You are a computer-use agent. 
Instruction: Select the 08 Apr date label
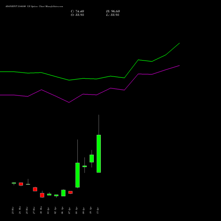76,210
